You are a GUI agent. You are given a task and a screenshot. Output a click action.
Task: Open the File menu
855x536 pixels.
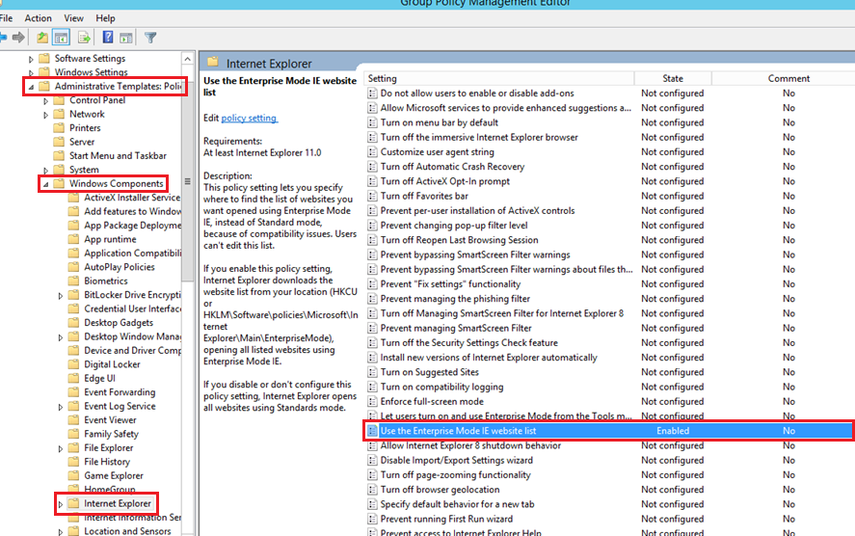click(x=6, y=18)
